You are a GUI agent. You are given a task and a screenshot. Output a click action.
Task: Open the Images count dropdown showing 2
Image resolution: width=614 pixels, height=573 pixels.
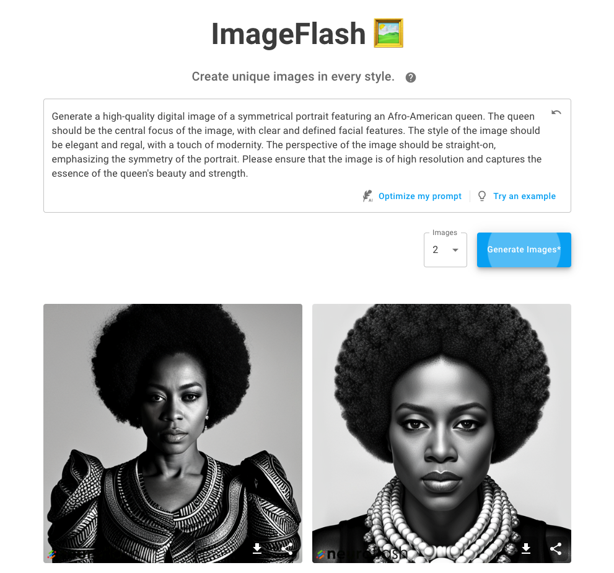tap(445, 250)
